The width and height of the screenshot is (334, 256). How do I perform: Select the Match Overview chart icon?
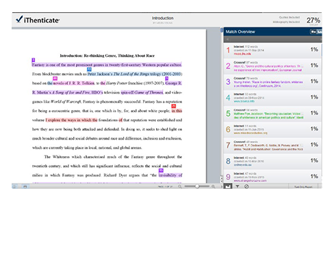227,186
